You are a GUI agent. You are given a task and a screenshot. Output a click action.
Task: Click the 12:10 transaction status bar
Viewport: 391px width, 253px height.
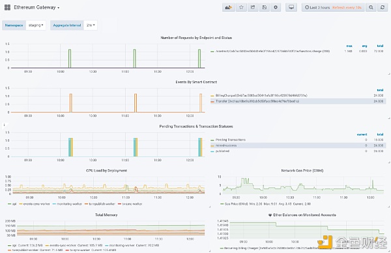[200, 147]
